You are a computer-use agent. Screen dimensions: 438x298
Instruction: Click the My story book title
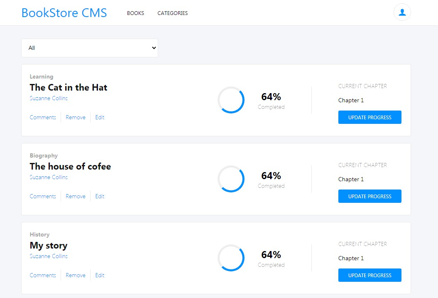point(49,246)
